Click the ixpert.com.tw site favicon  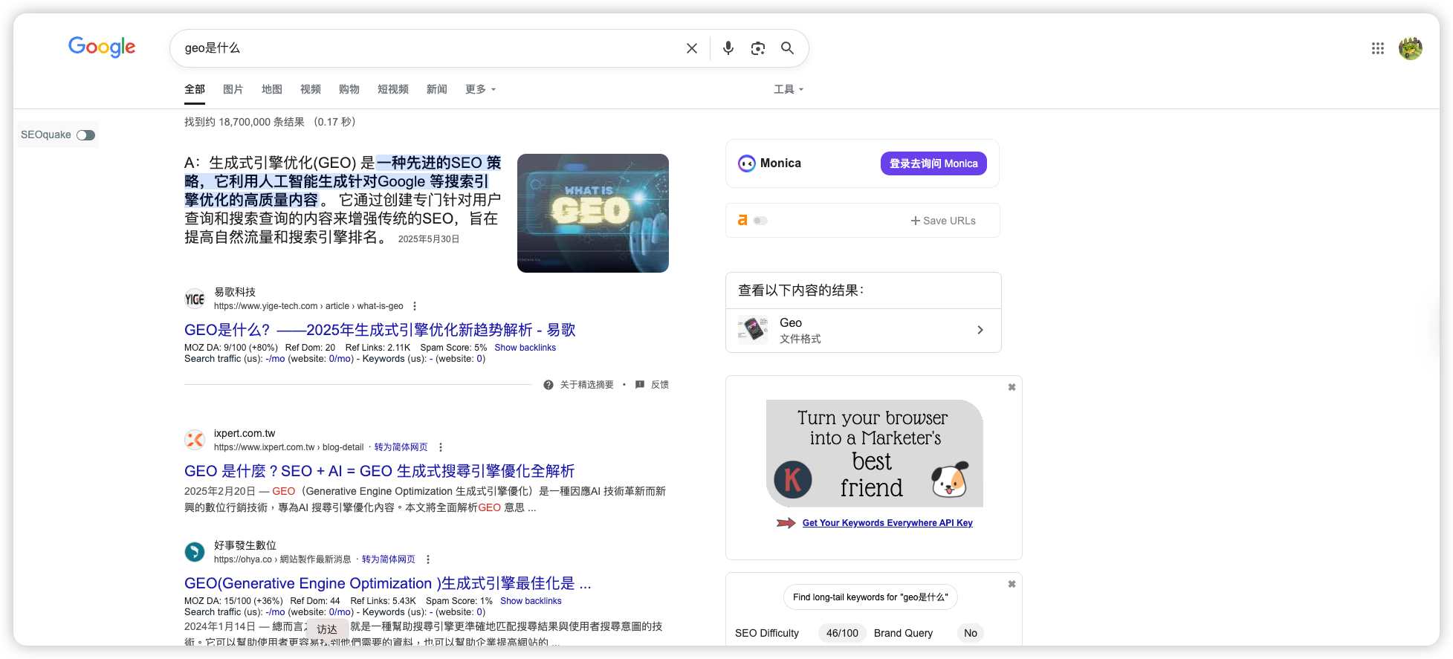(x=195, y=440)
